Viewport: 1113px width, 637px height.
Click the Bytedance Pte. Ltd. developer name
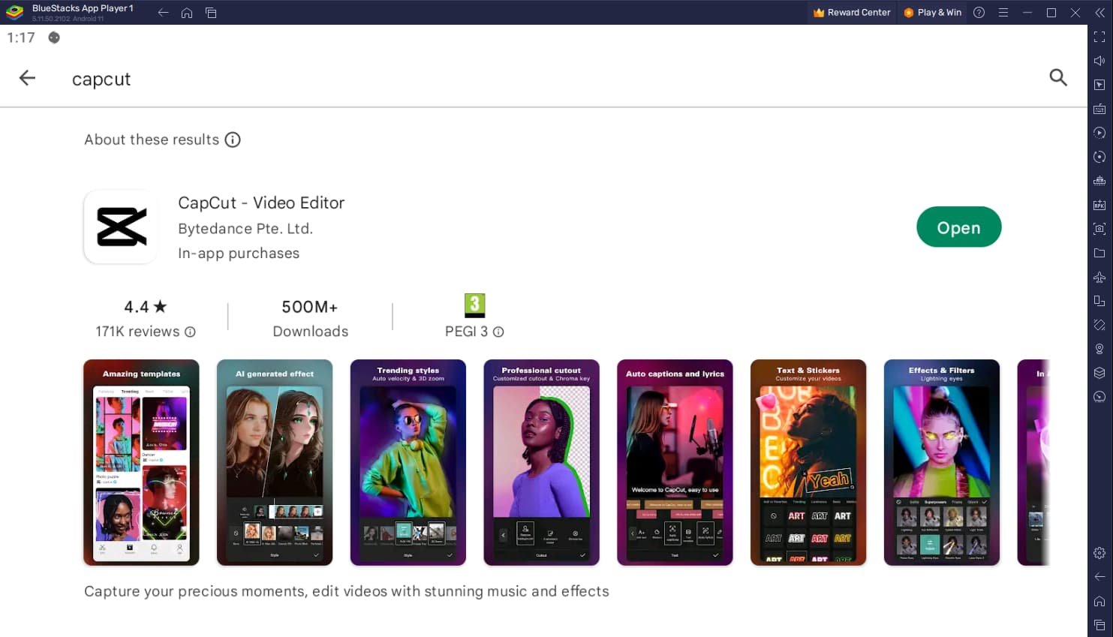pos(245,229)
